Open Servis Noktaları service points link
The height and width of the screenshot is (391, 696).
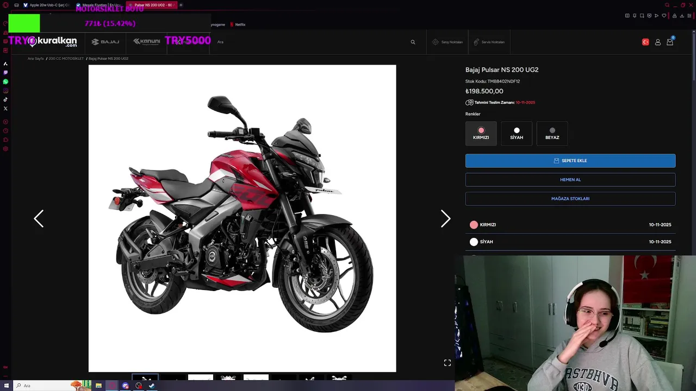tap(489, 42)
